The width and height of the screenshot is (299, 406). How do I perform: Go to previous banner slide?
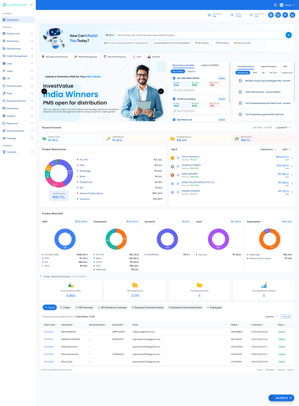(44, 91)
